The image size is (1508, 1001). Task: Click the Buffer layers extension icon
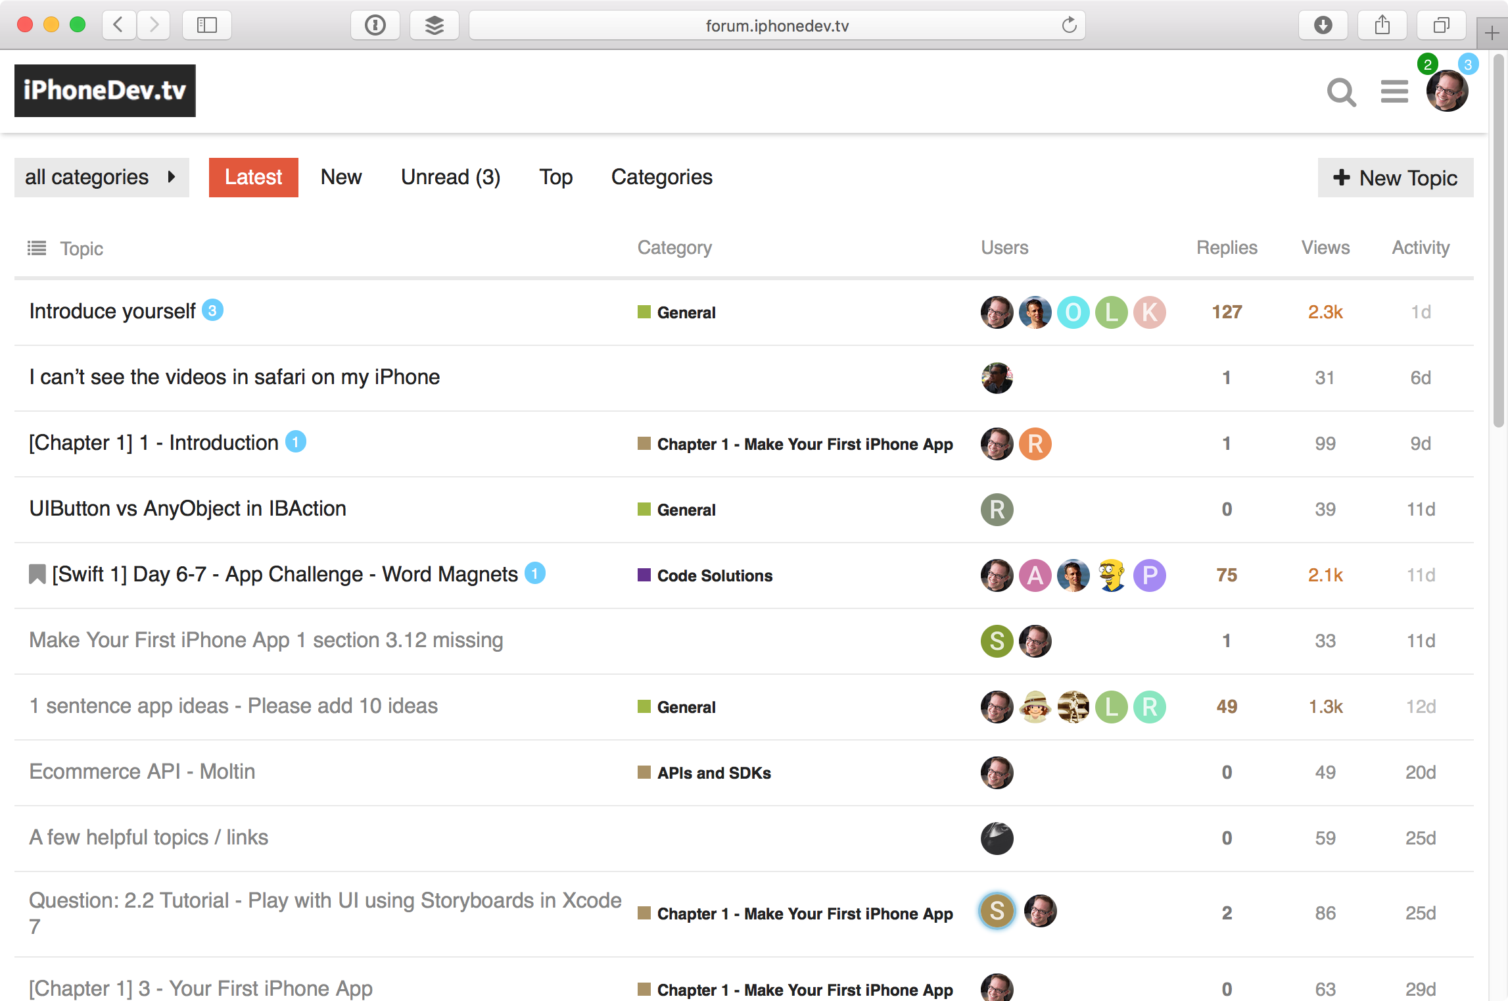click(x=435, y=25)
